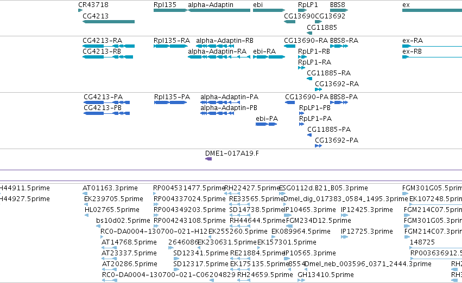
Task: Select EST EK239705.5prime
Action: point(86,205)
